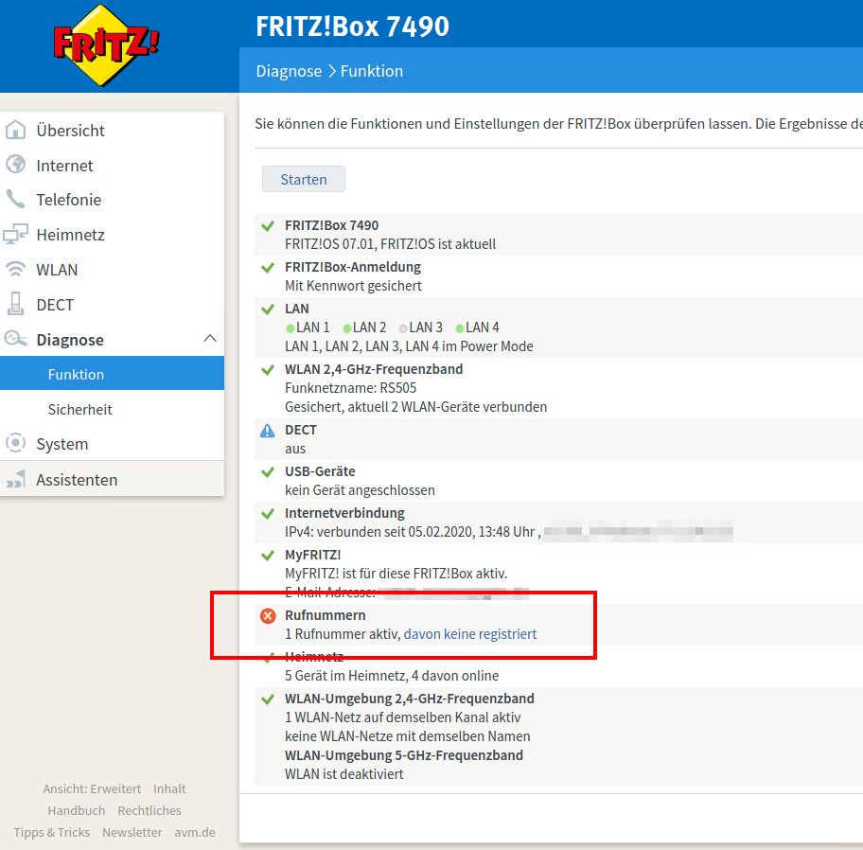Click 'MyFRITZ! ist für diese FRITZ!Box aktiv.' text
Image resolution: width=863 pixels, height=850 pixels.
396,573
